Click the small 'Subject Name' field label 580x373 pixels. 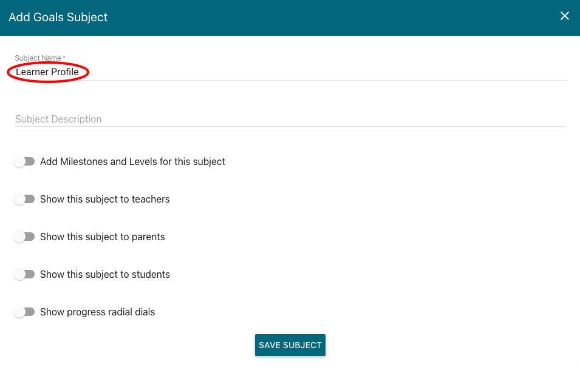38,58
